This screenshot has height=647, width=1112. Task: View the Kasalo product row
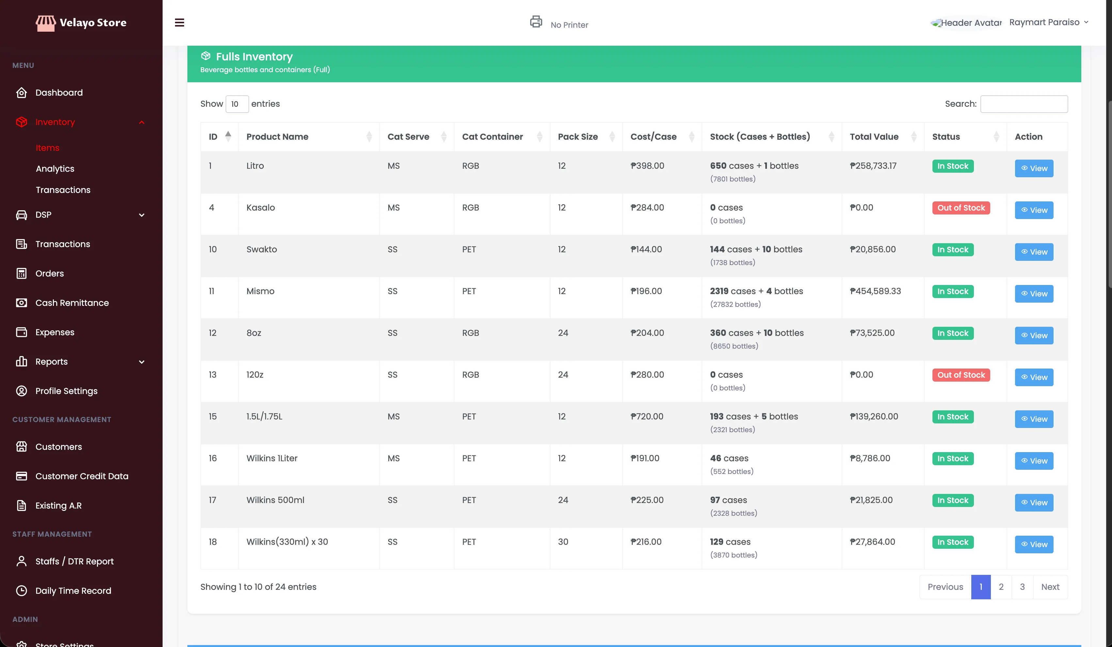pyautogui.click(x=1034, y=210)
